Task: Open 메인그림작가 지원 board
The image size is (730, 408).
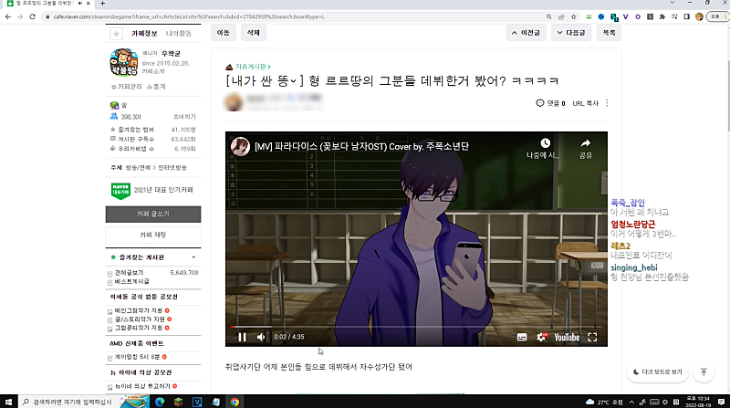Action: [139, 310]
